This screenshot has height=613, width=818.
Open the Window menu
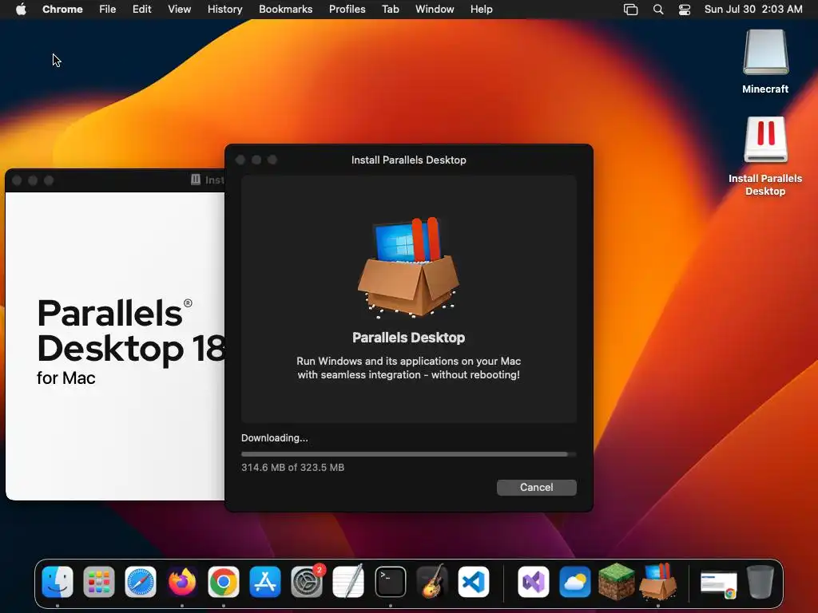[435, 10]
